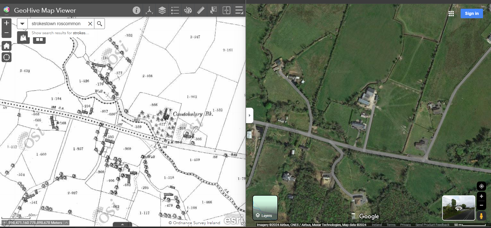Image resolution: width=491 pixels, height=228 pixels.
Task: Open the legend list icon
Action: point(175,10)
